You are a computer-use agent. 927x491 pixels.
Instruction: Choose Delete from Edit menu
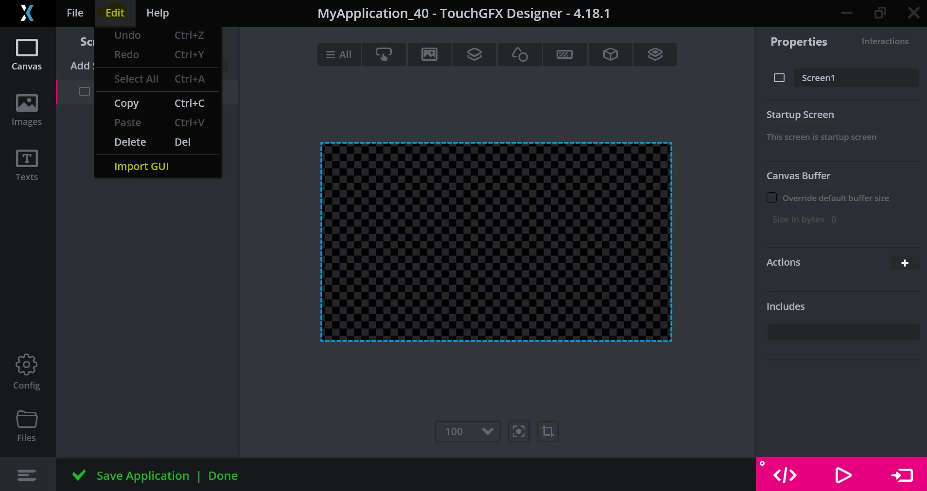(x=158, y=142)
